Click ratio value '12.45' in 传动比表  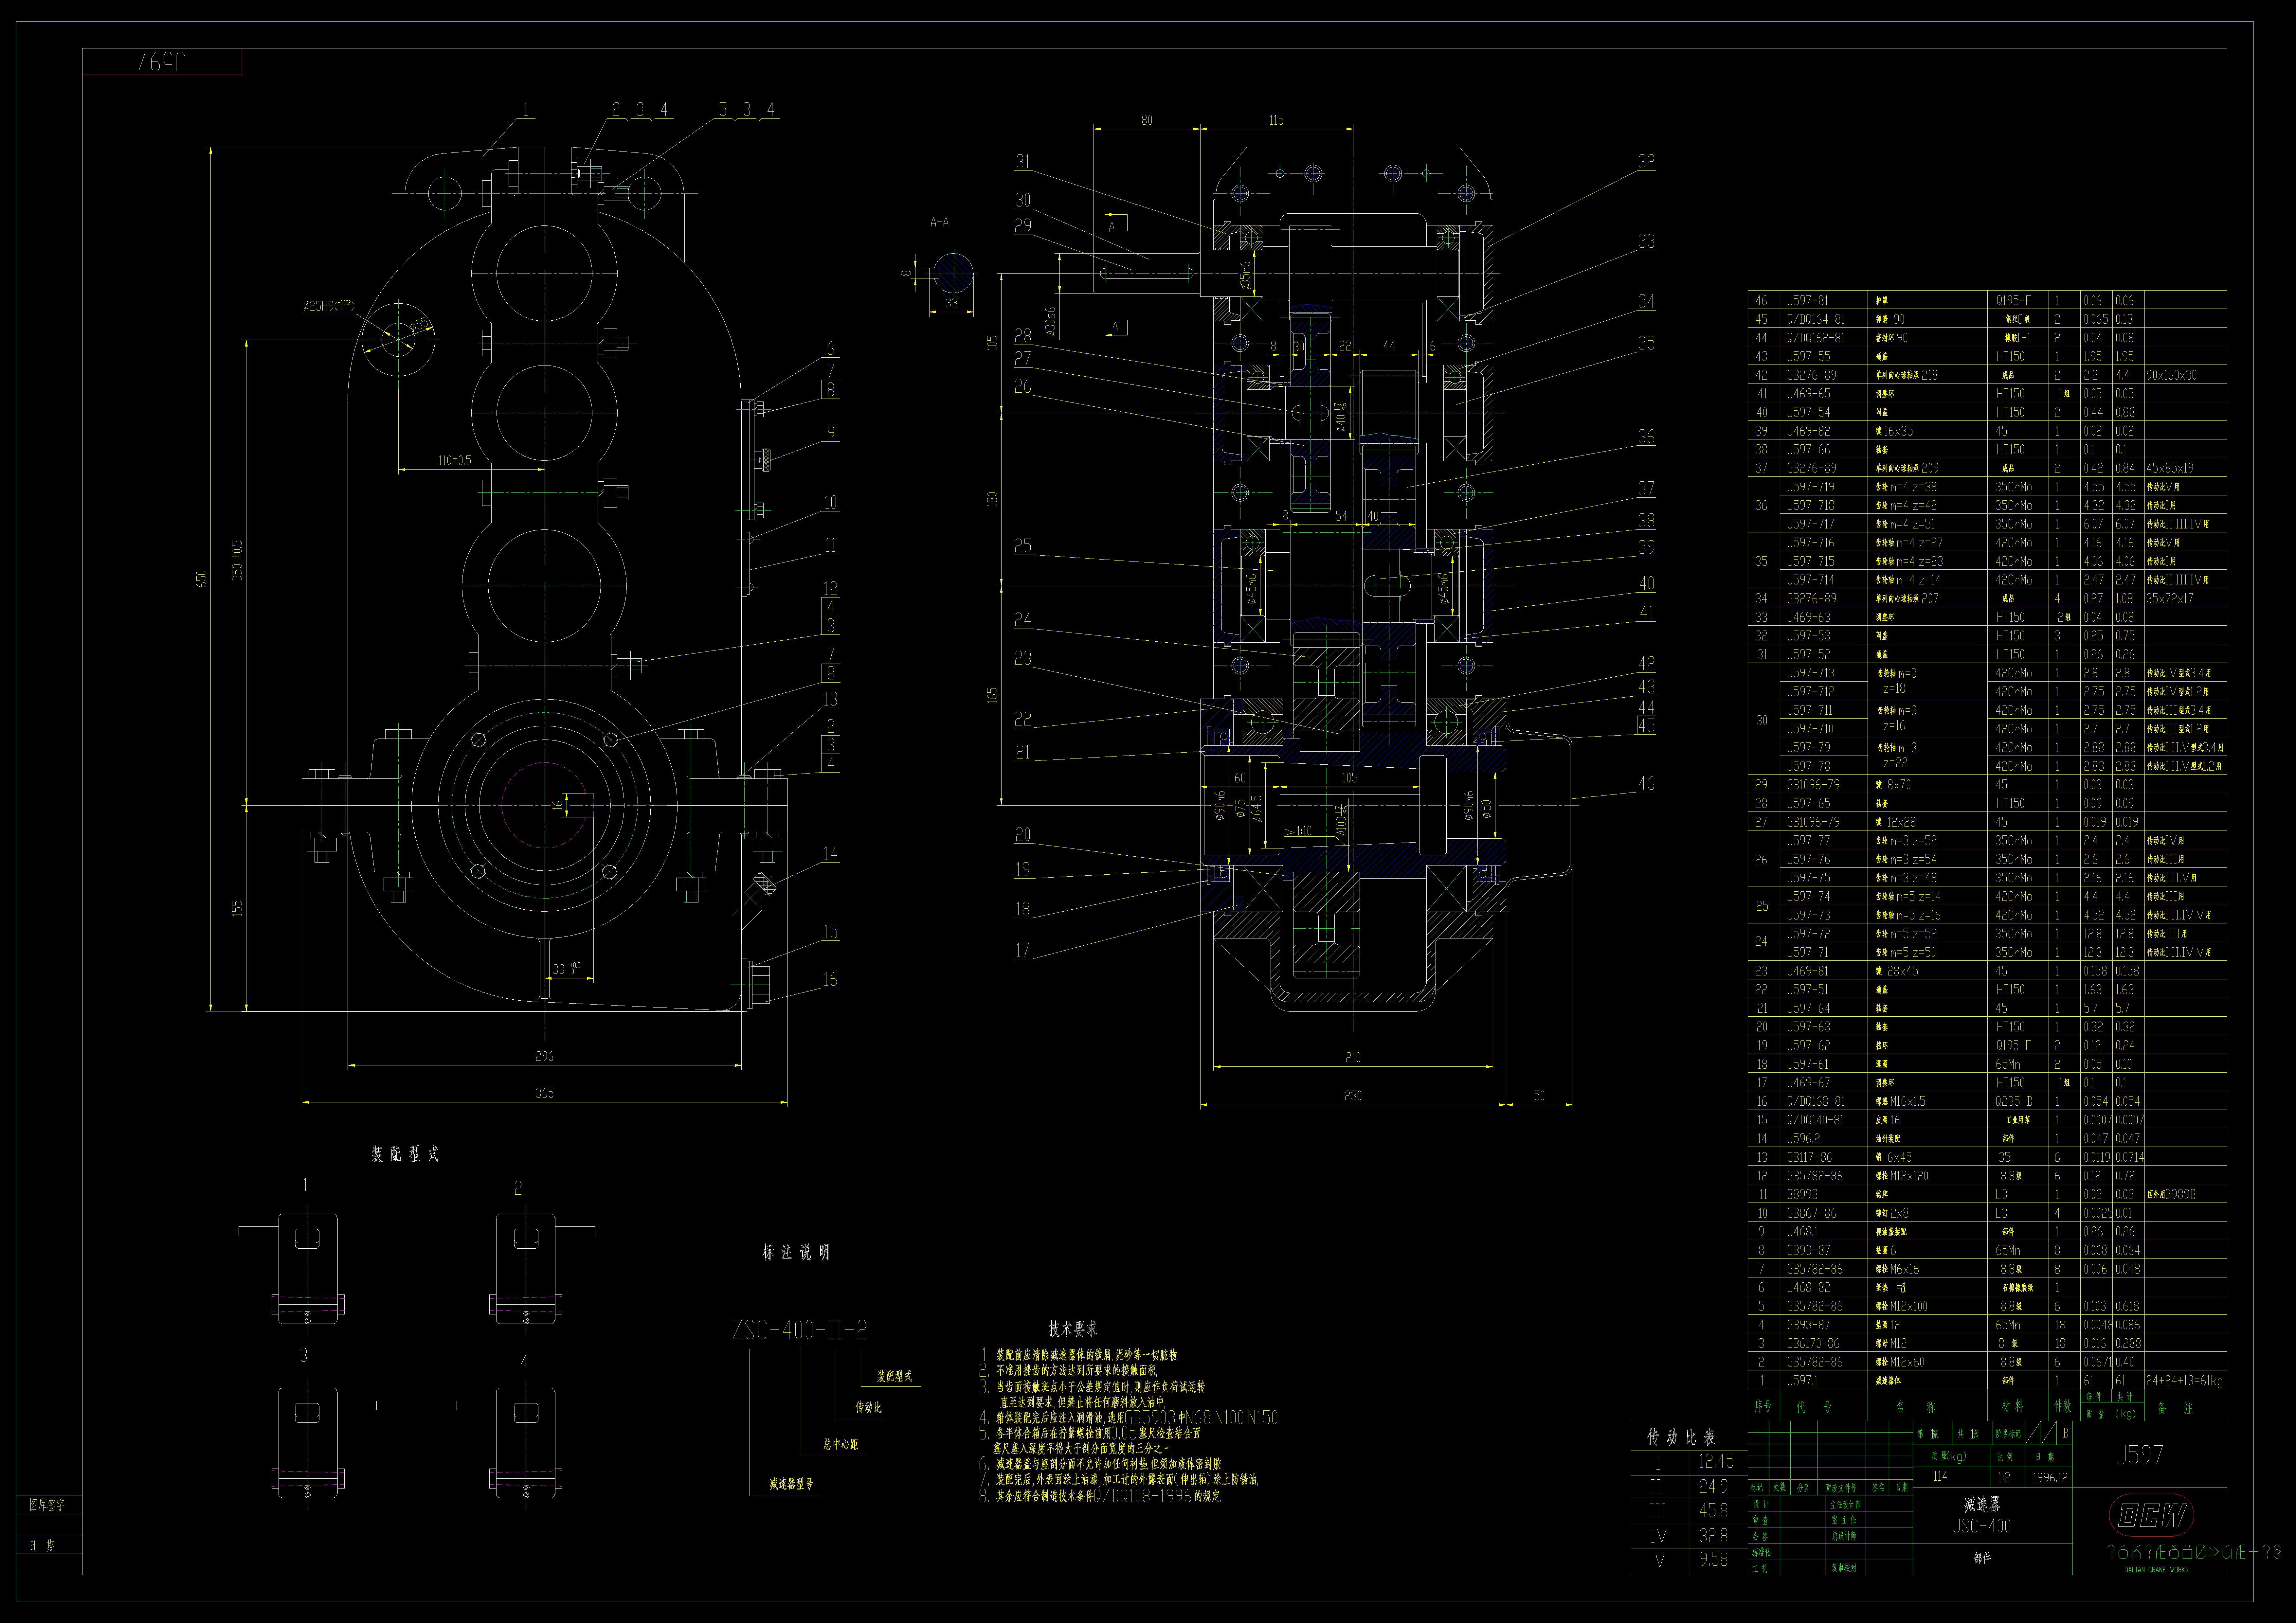coord(1716,1461)
